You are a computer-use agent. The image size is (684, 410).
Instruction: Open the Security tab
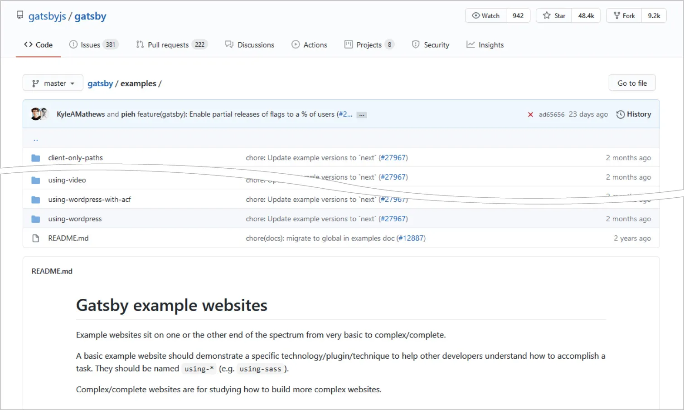pyautogui.click(x=430, y=44)
